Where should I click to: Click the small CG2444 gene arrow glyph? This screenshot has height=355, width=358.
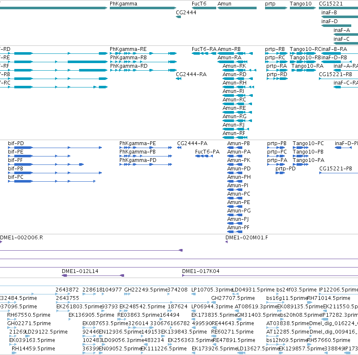(x=178, y=17)
